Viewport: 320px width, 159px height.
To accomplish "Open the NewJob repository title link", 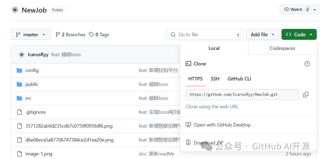I will pos(34,10).
